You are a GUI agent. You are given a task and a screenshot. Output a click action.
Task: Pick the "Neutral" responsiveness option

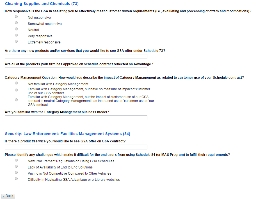pos(16,29)
